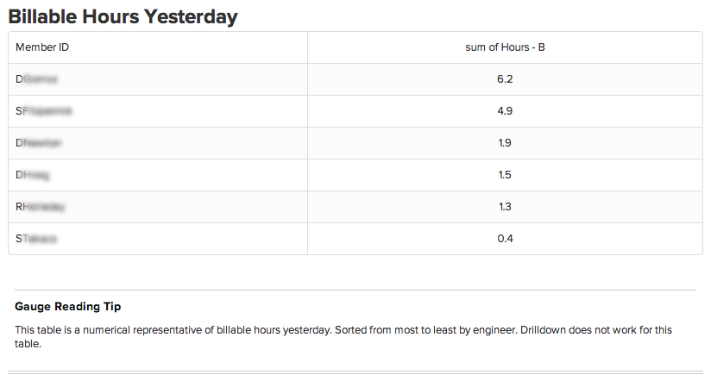Click the Member ID column header

pos(42,47)
